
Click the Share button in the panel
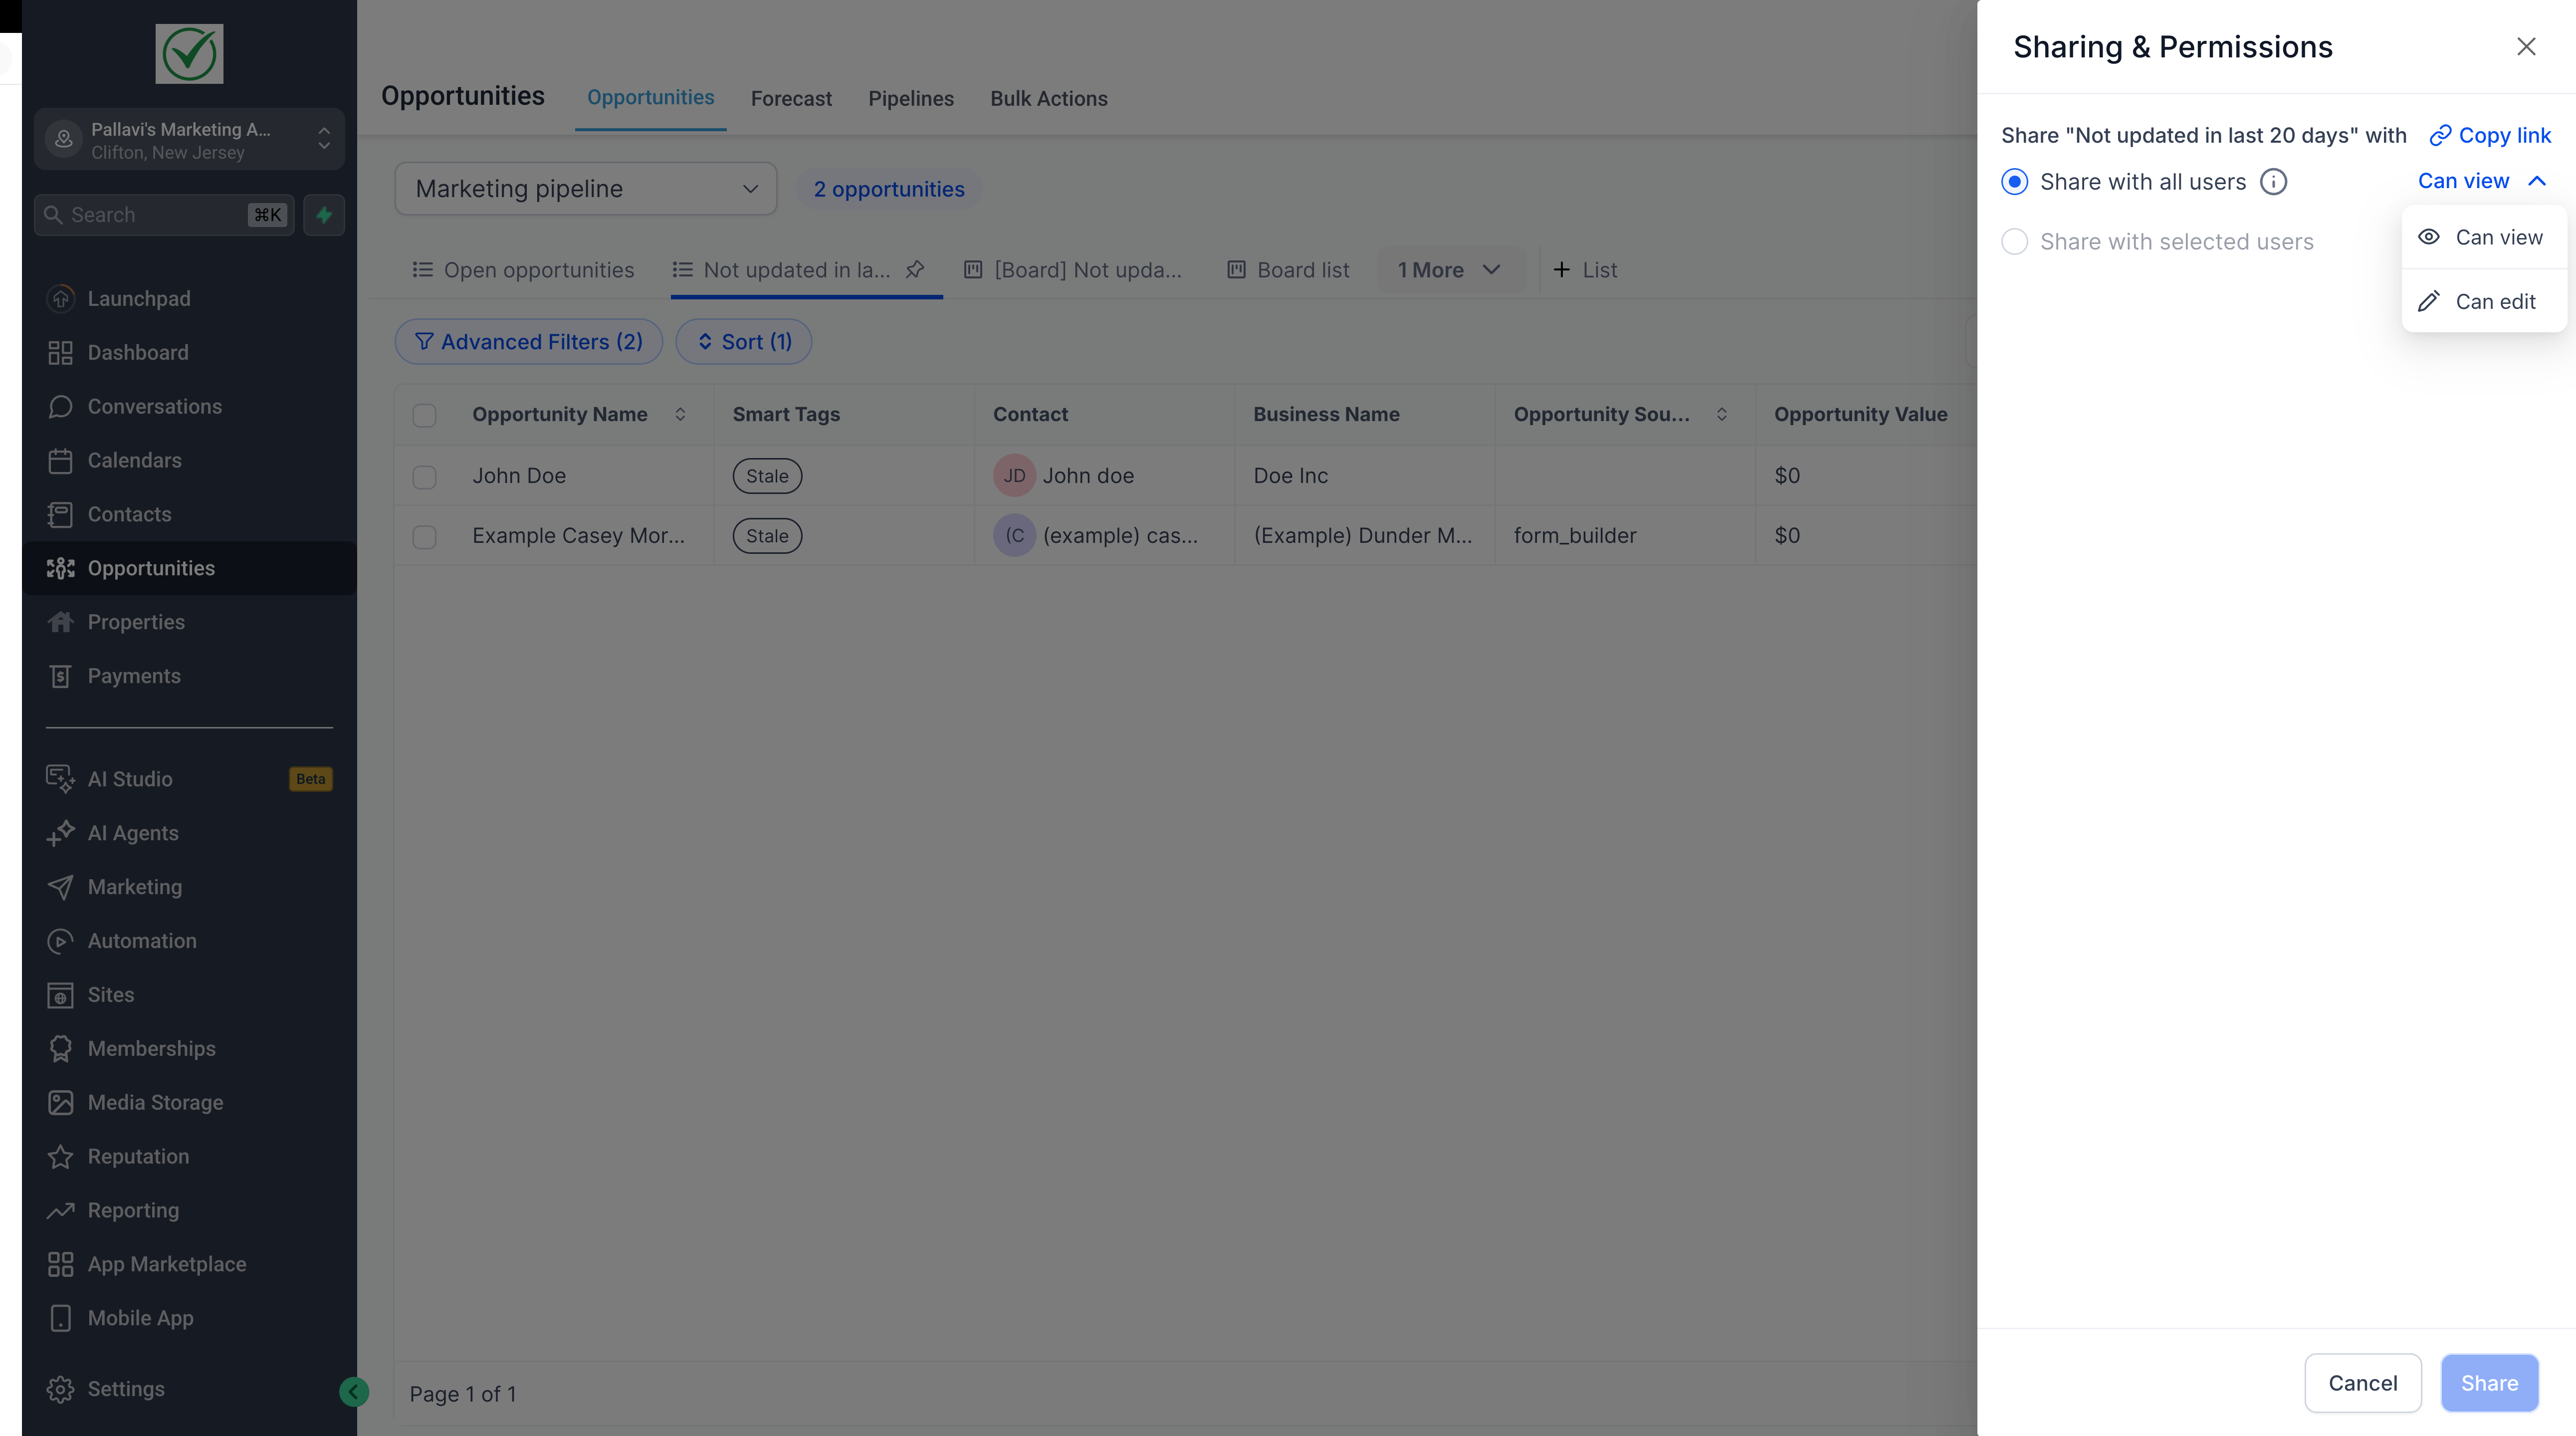(2490, 1382)
